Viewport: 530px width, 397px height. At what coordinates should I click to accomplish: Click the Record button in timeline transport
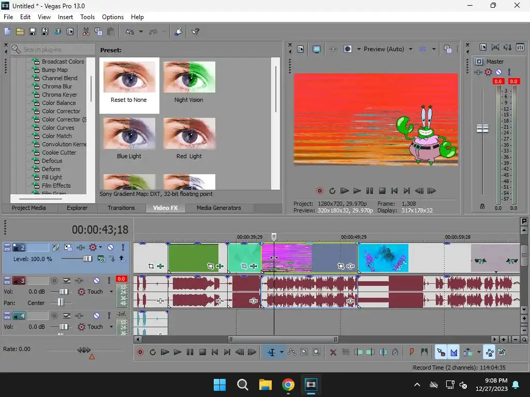(x=140, y=353)
